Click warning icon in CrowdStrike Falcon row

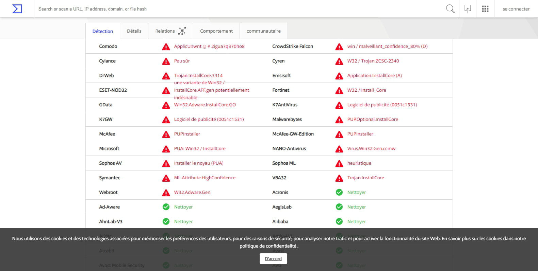coord(339,47)
